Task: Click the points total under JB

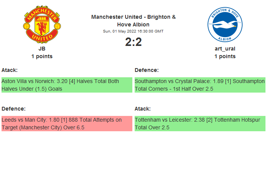Action: [42, 56]
